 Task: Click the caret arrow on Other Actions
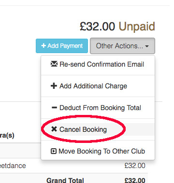(147, 46)
